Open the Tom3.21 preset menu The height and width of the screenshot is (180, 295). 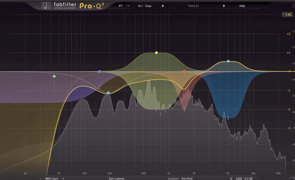click(193, 6)
